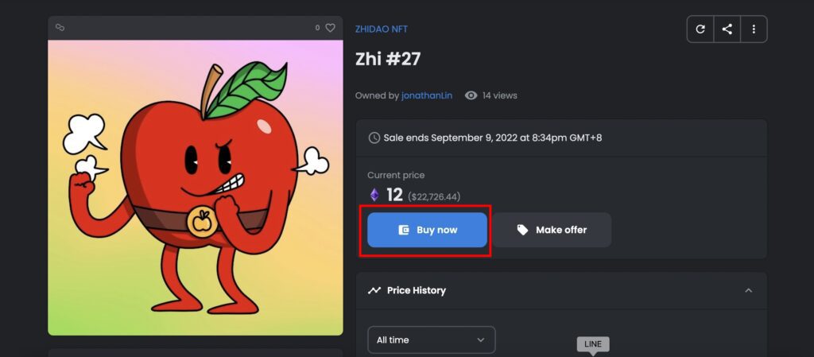Open the ZHIDAO NFT collection link
814x357 pixels.
382,29
